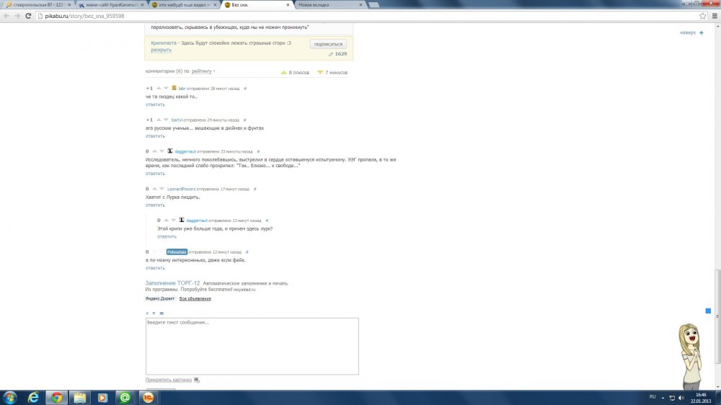Screen dimensions: 721x405
Task: Click into the message text input area
Action: (x=252, y=346)
